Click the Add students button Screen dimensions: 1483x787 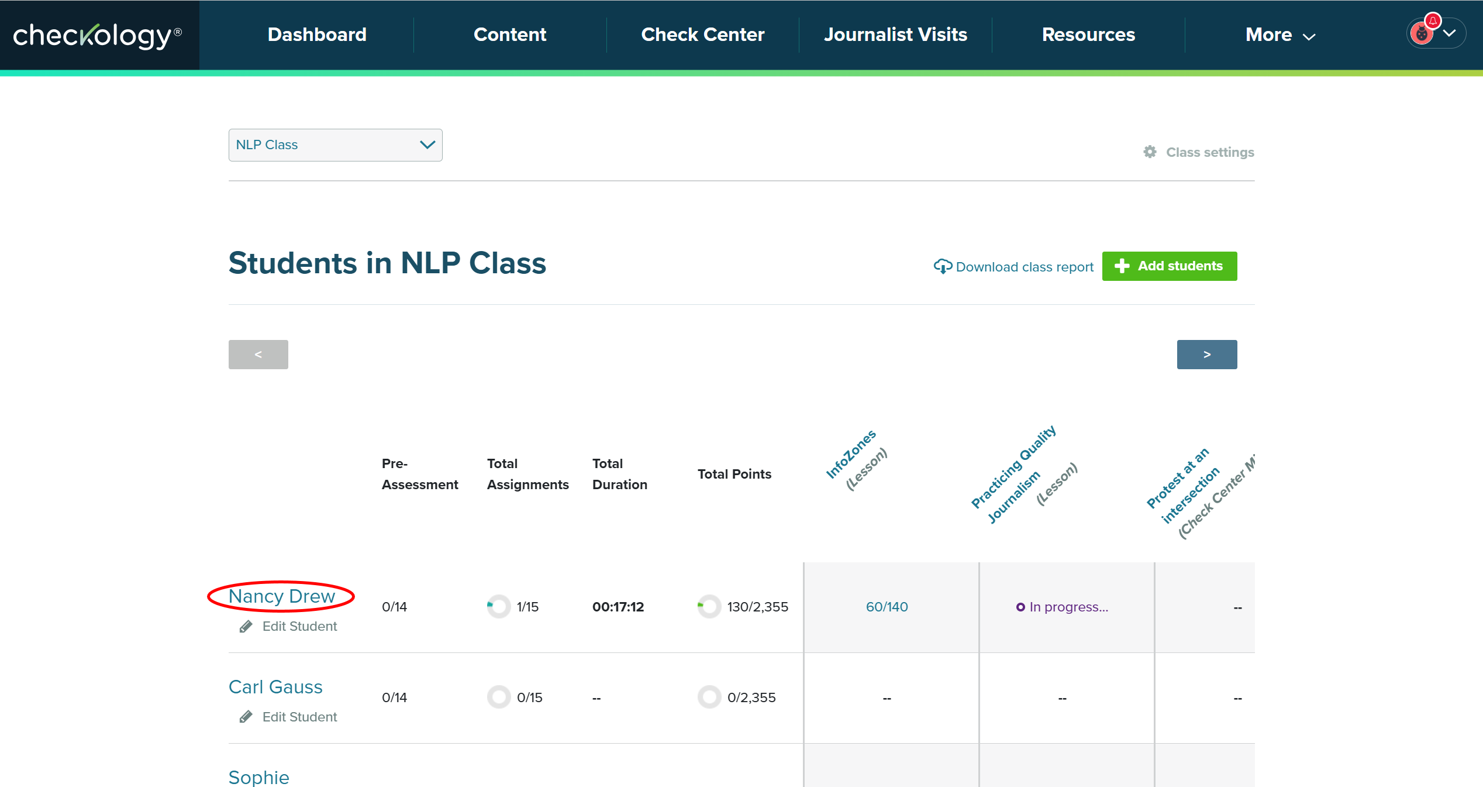(1170, 266)
